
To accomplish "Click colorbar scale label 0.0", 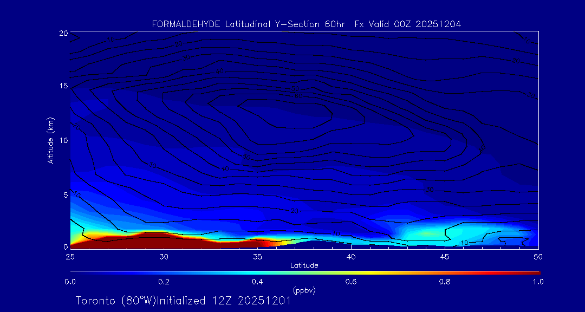I will point(70,282).
